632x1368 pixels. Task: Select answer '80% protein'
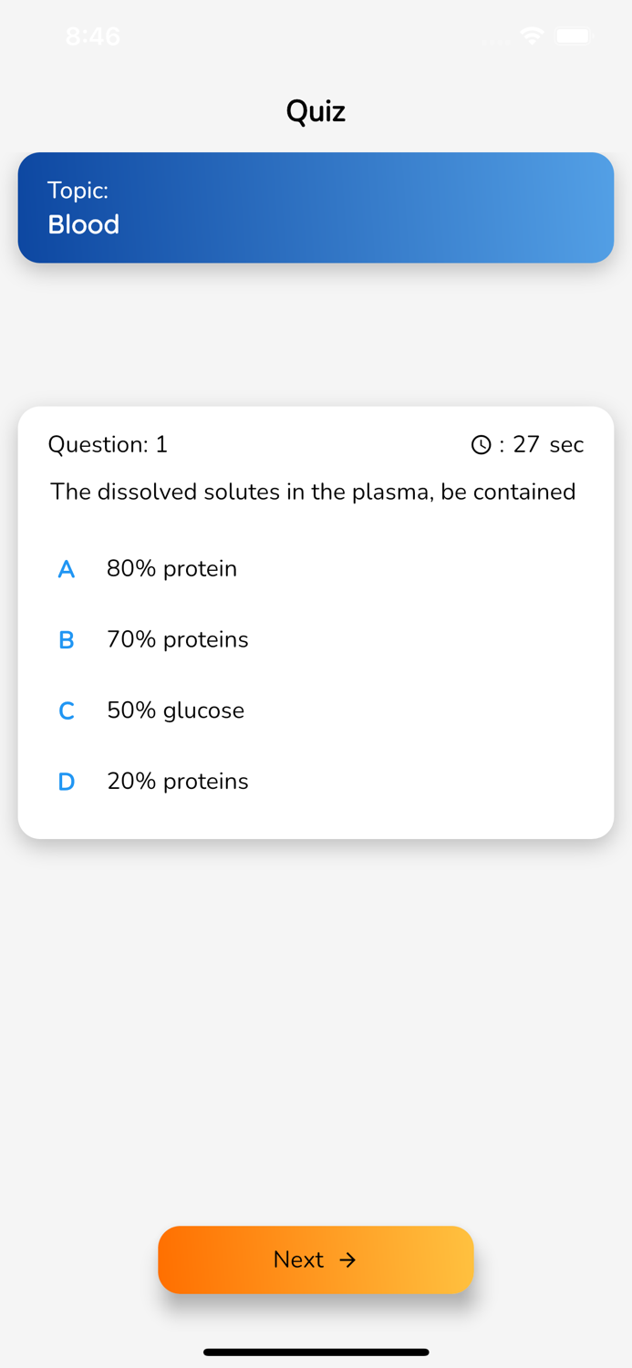171,568
